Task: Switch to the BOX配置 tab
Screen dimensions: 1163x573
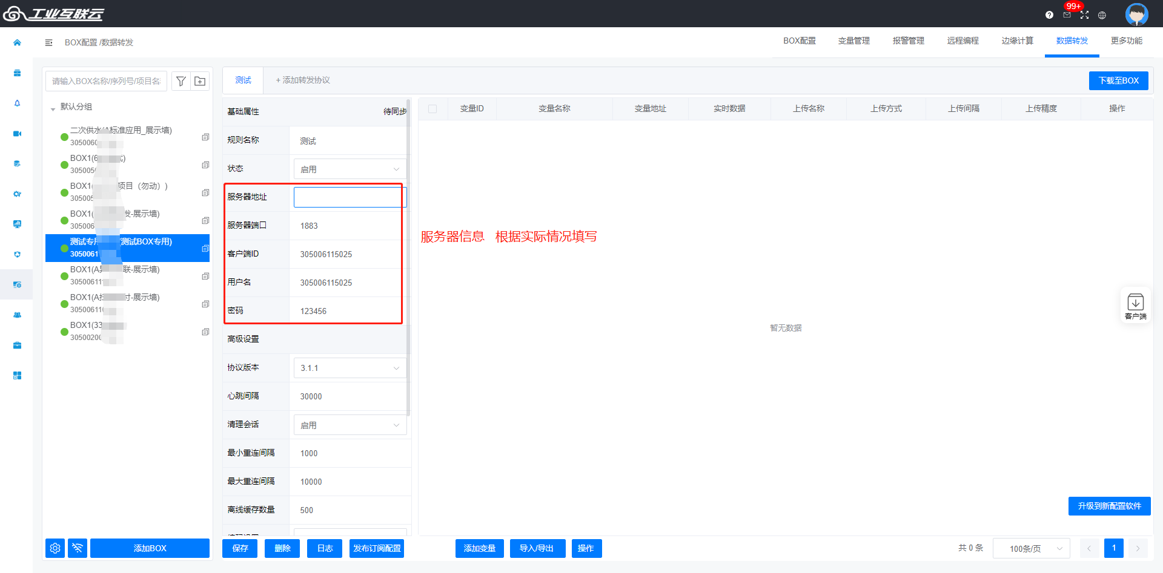Action: point(800,41)
